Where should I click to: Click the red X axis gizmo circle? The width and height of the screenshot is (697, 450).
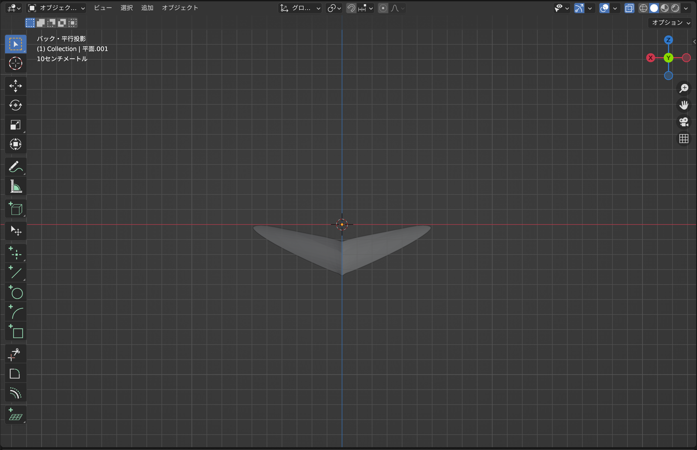650,58
